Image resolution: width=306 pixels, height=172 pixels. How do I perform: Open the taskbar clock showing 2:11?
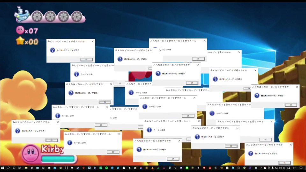(295, 168)
